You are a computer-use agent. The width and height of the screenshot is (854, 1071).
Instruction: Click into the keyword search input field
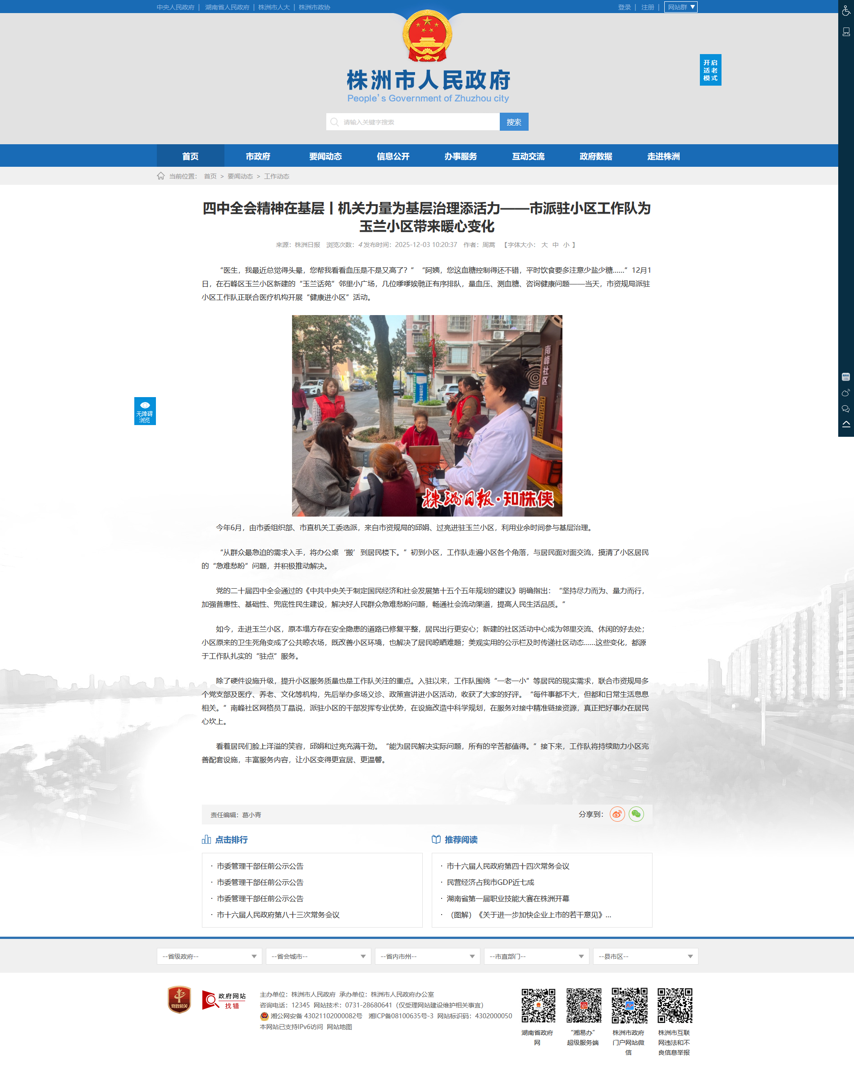(417, 122)
